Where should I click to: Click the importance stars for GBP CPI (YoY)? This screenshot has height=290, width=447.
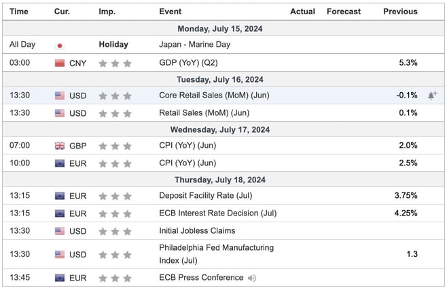pyautogui.click(x=115, y=146)
